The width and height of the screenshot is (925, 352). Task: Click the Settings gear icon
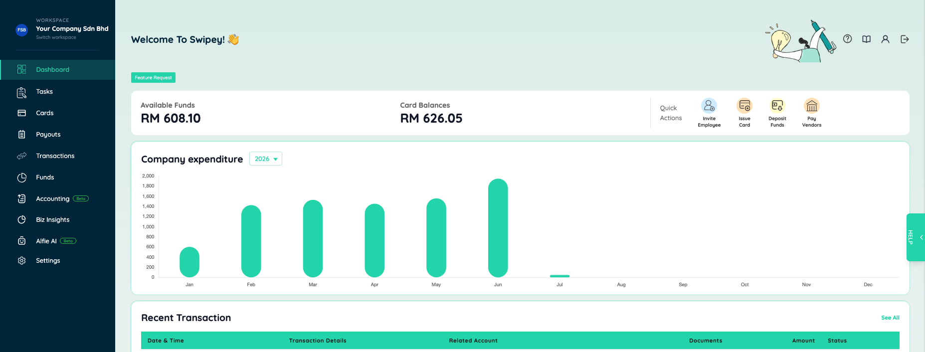point(21,260)
